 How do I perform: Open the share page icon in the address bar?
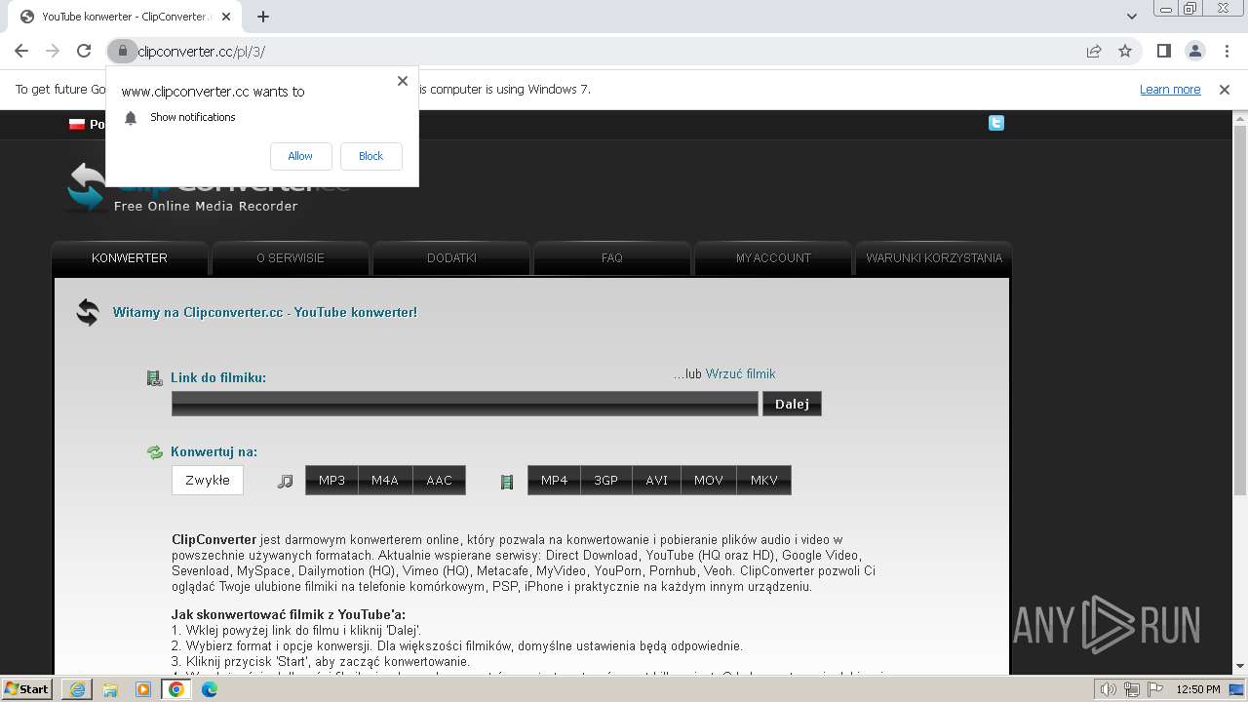pyautogui.click(x=1094, y=52)
